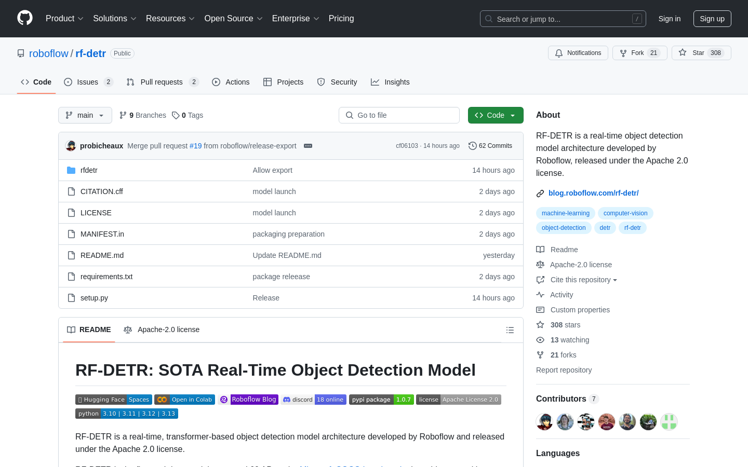Open the roboflow owner page
The height and width of the screenshot is (467, 748).
tap(49, 53)
